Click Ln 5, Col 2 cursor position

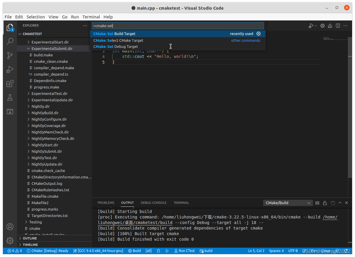(x=256, y=251)
